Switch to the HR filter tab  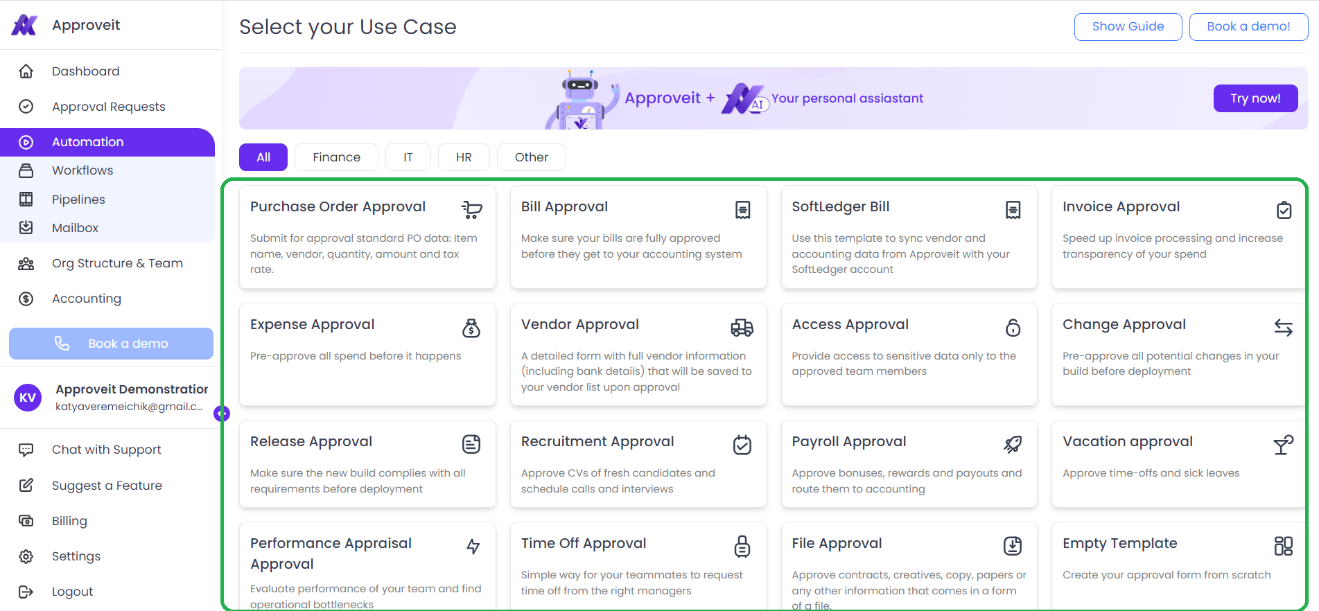tap(464, 157)
